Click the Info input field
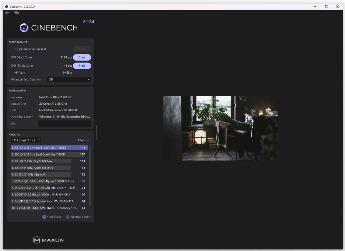This screenshot has height=251, width=345. tap(64, 124)
